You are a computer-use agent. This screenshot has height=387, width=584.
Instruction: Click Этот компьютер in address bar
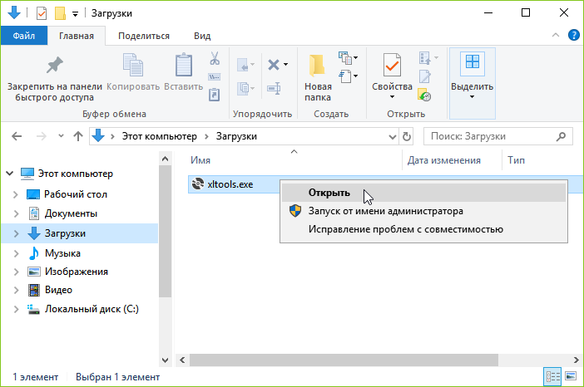click(160, 136)
